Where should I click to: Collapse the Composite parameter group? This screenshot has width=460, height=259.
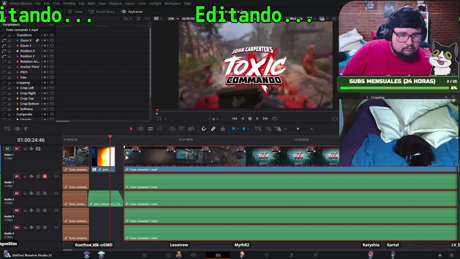pos(13,114)
